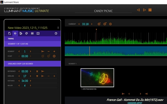Add segment with plus icon
Screen dimensions: 167x104
coord(54,51)
